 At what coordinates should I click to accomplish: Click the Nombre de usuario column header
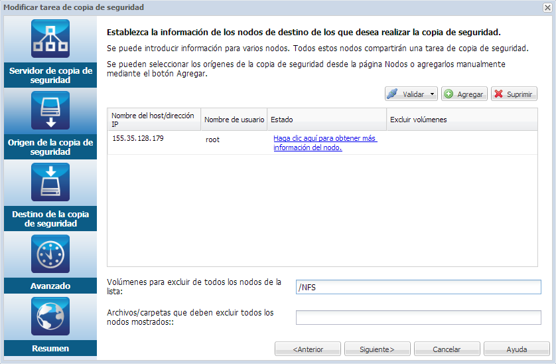234,120
